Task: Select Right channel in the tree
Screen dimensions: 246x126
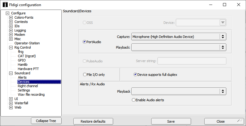Action: 28,86
